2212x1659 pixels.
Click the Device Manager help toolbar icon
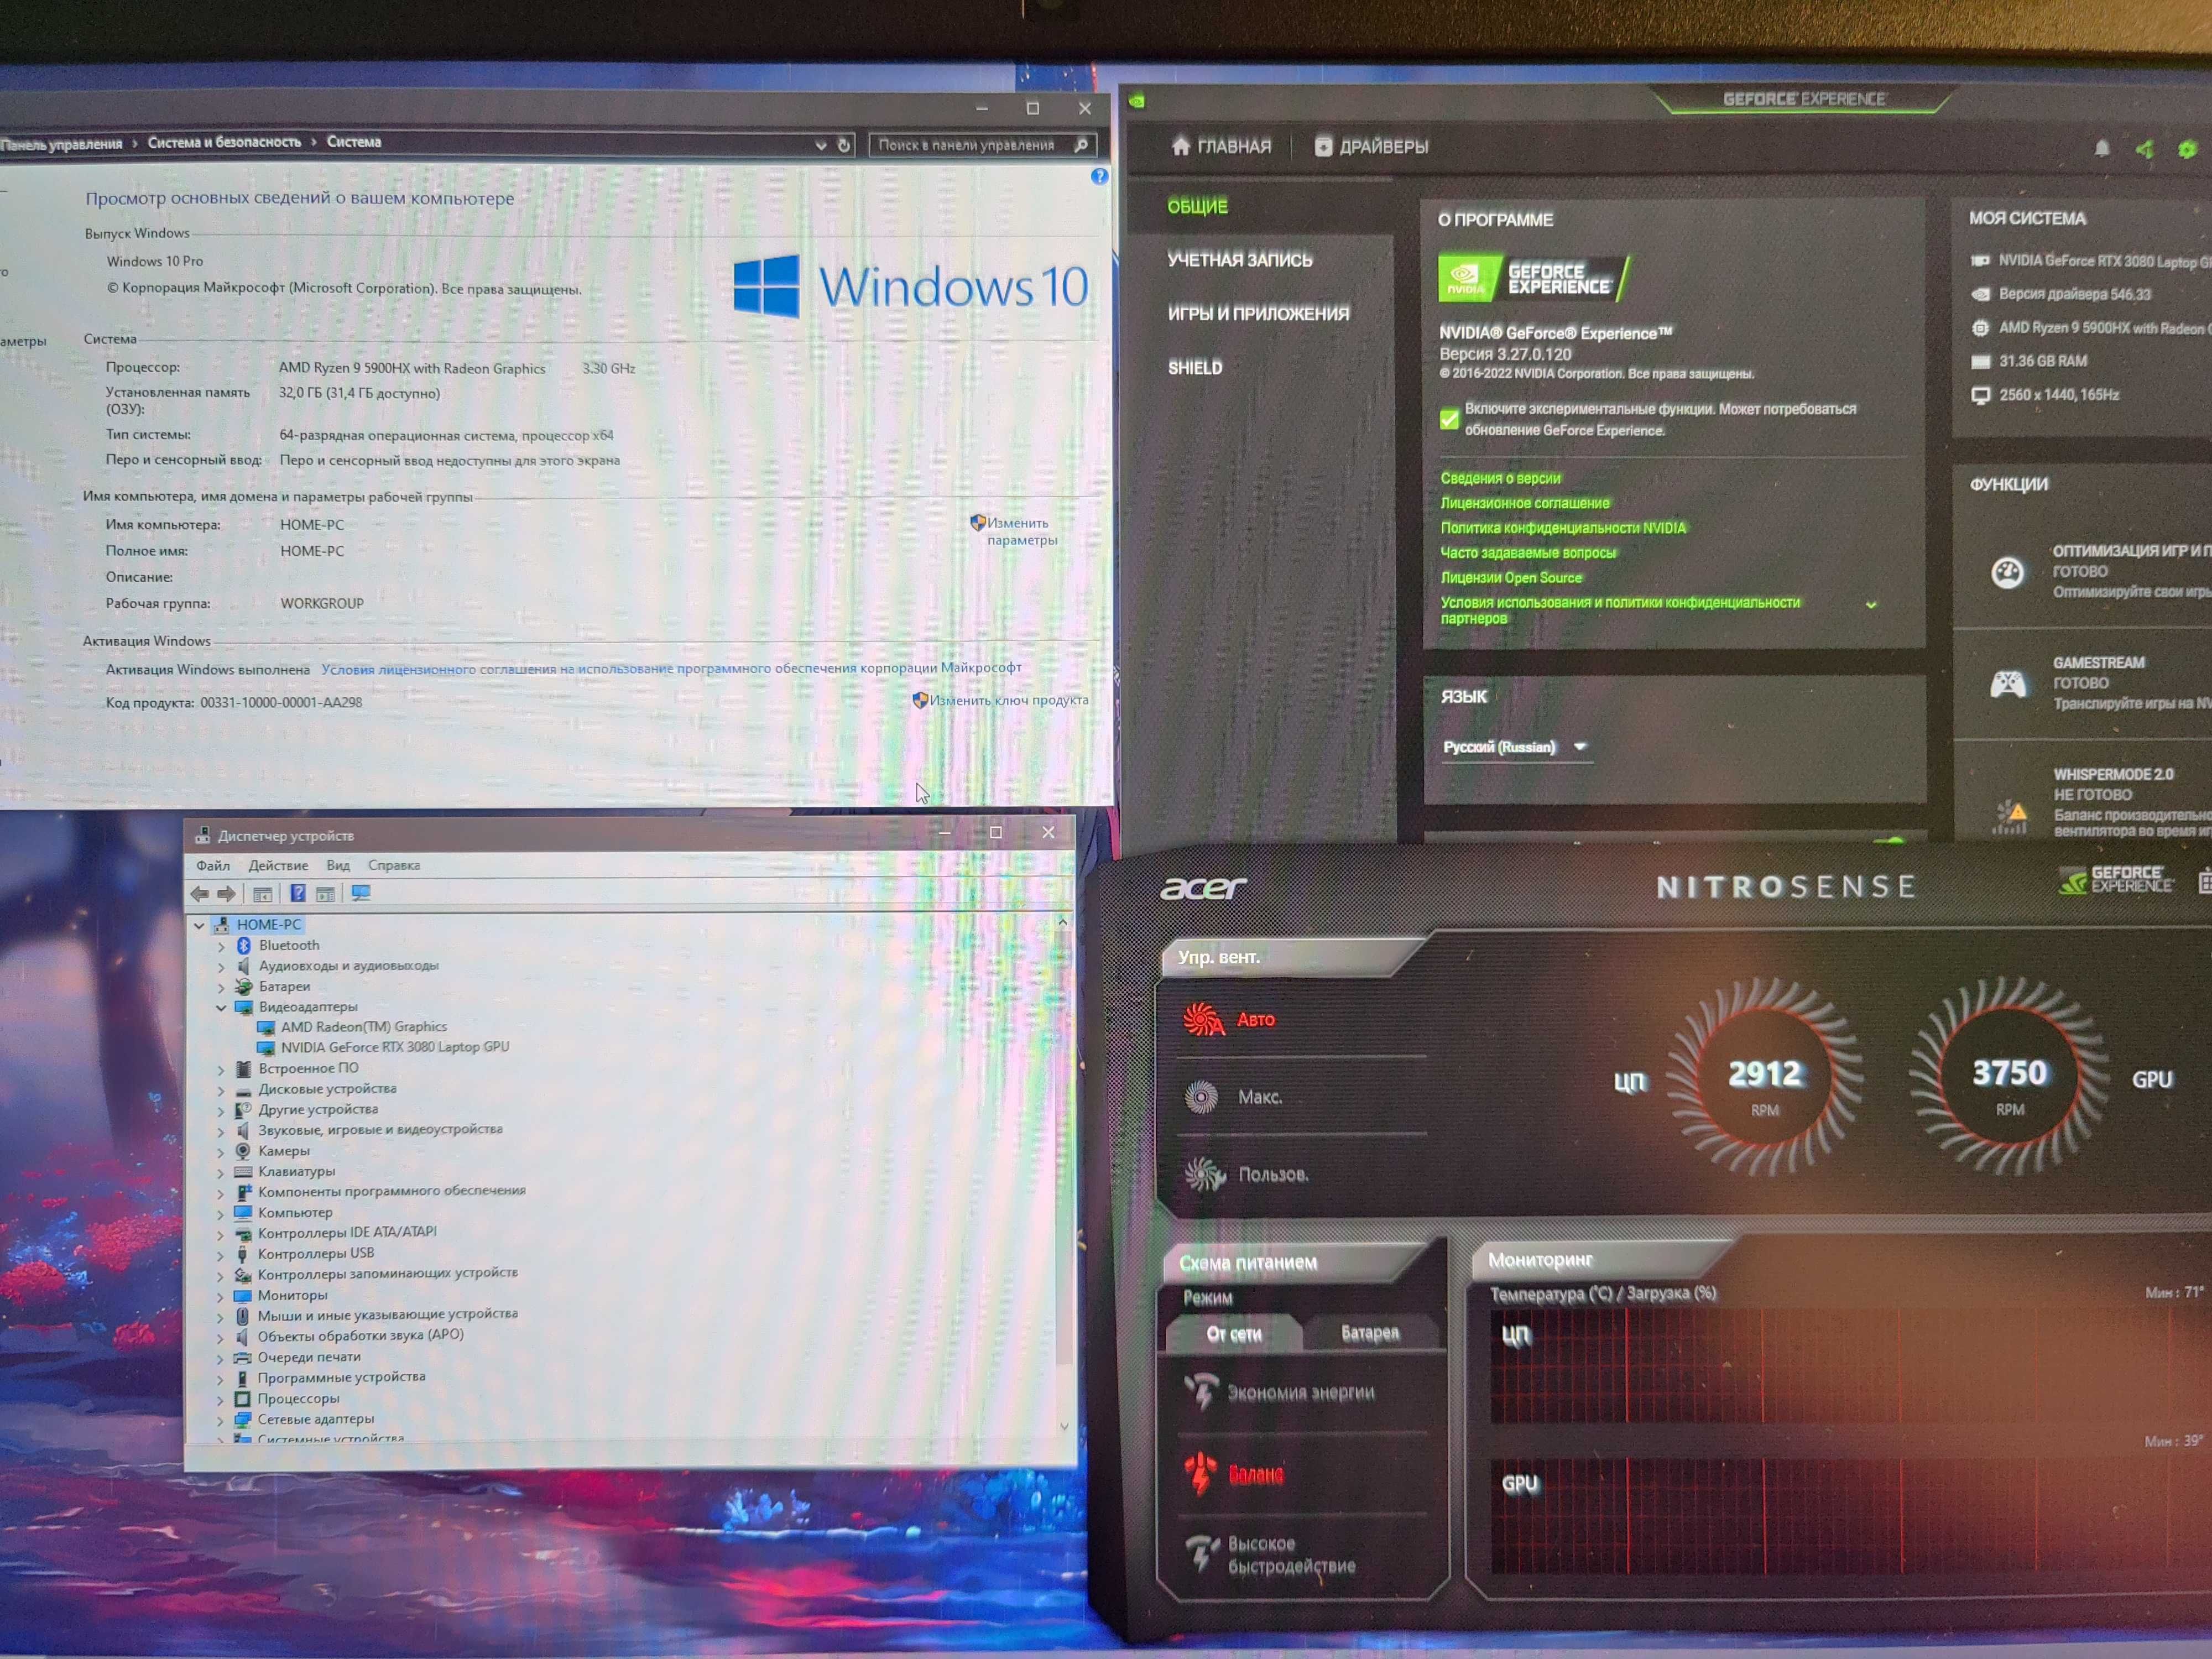click(297, 894)
